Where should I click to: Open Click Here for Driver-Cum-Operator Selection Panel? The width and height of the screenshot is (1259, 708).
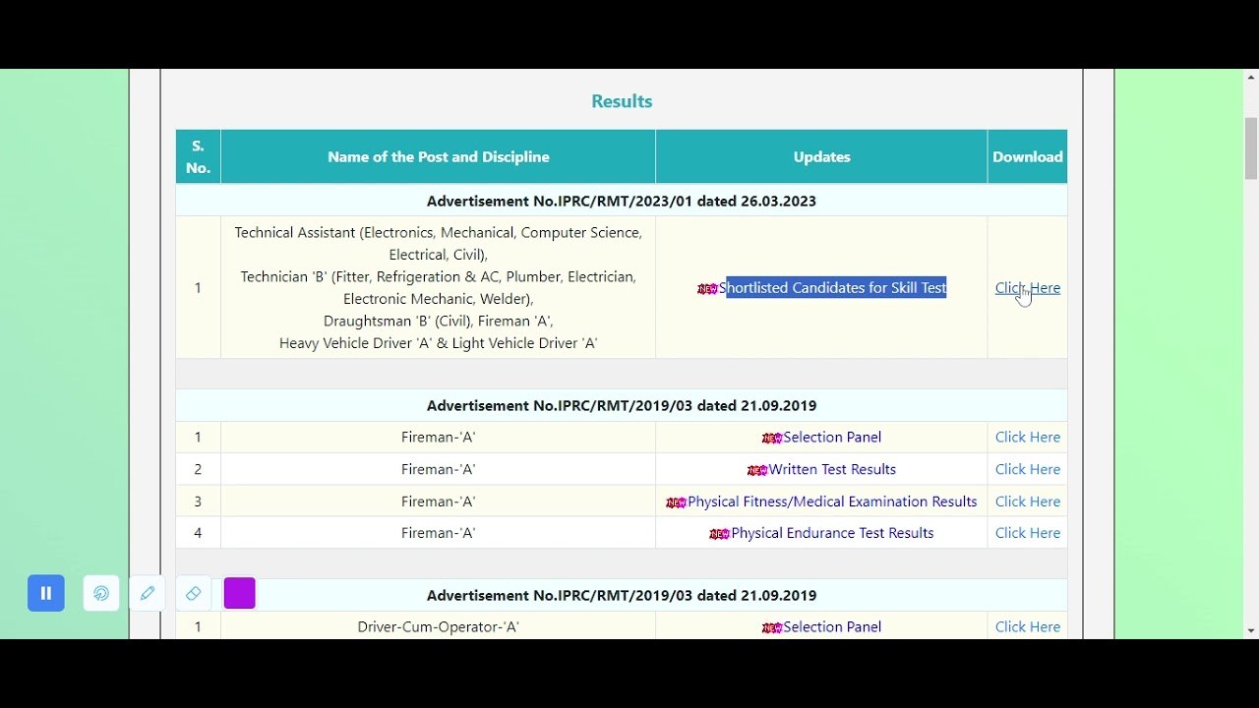1028,627
